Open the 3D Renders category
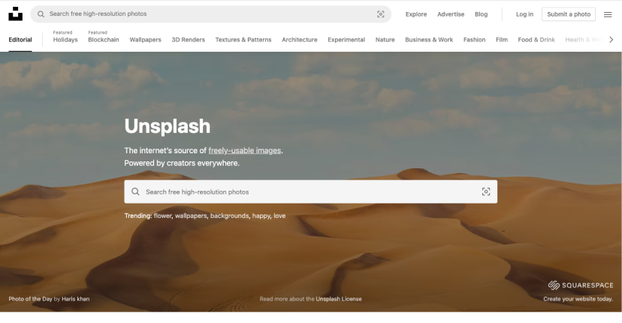 pyautogui.click(x=188, y=40)
